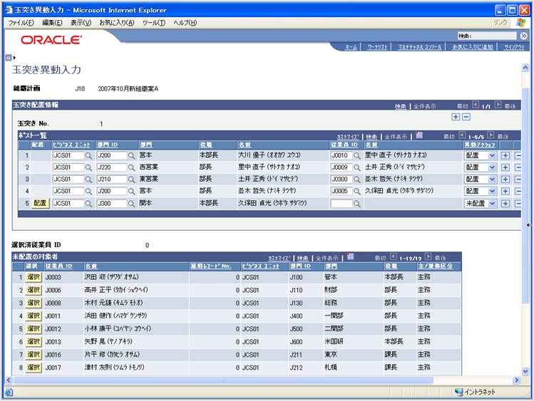Show previous 未配置の対象者 rows arrow

coord(394,257)
